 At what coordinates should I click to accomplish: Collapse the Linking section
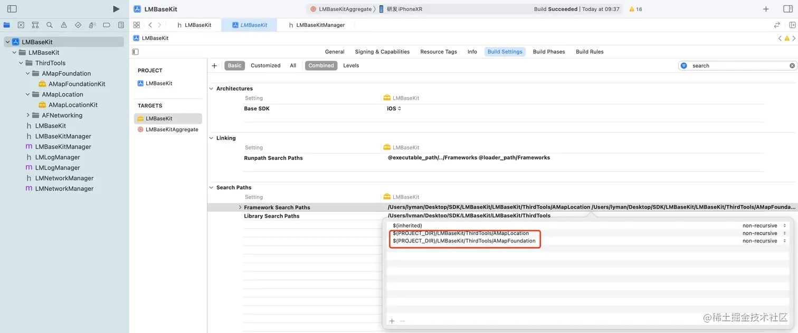pyautogui.click(x=211, y=138)
